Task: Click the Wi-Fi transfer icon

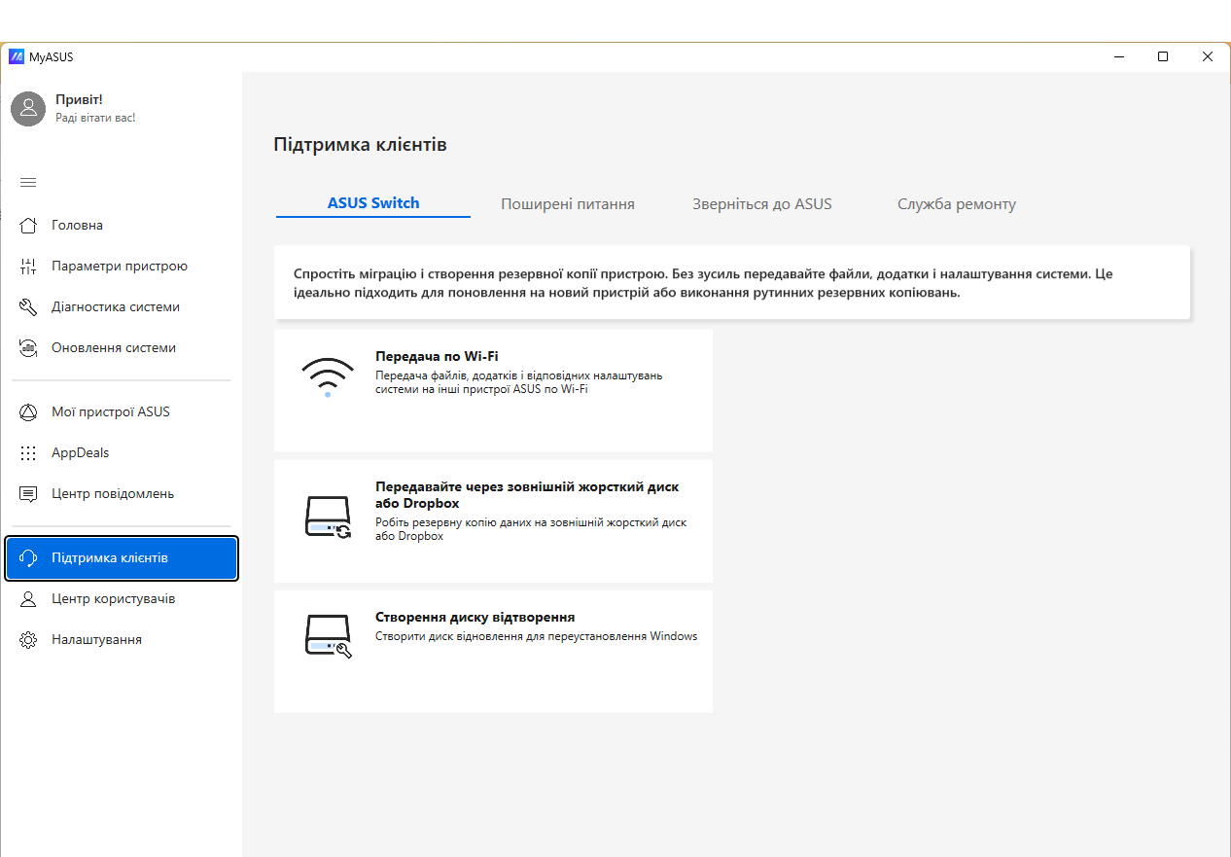Action: pos(328,376)
